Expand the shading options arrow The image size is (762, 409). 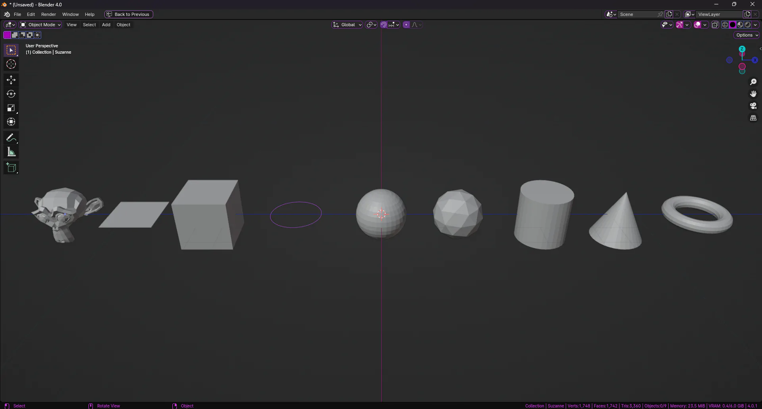coord(755,25)
